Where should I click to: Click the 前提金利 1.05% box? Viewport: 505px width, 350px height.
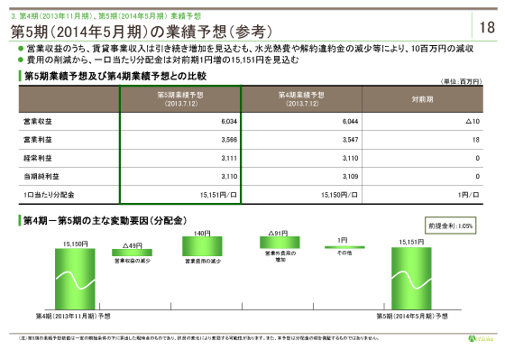(450, 226)
